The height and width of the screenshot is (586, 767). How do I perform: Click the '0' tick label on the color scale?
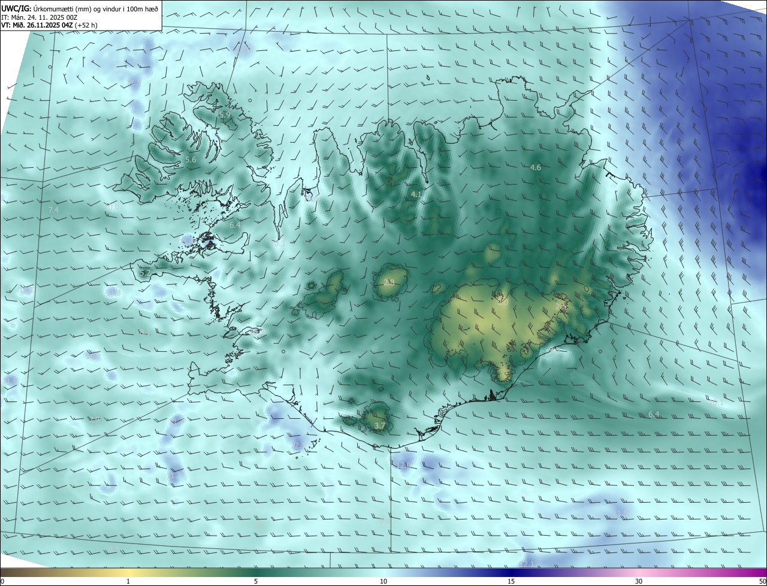[2, 581]
